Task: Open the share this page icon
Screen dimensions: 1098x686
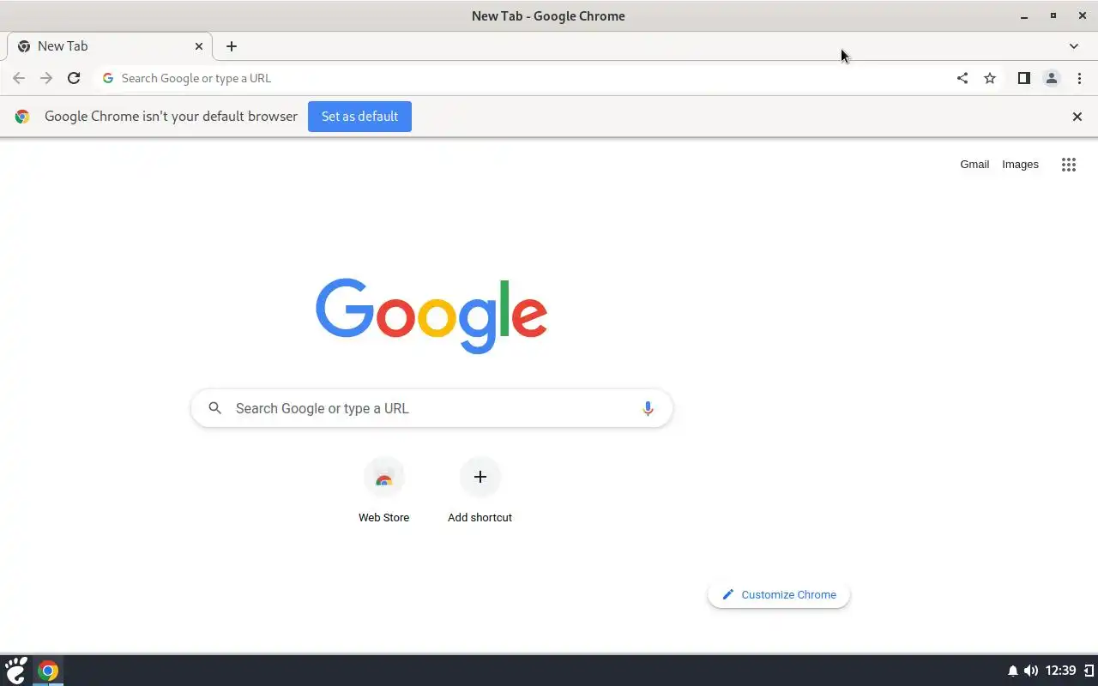Action: [962, 78]
